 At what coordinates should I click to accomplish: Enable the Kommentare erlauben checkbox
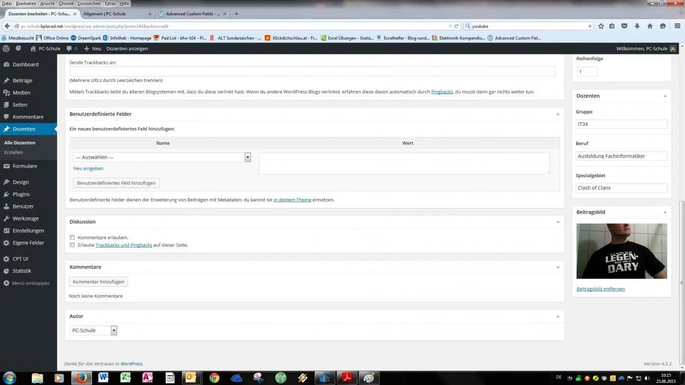coord(72,237)
